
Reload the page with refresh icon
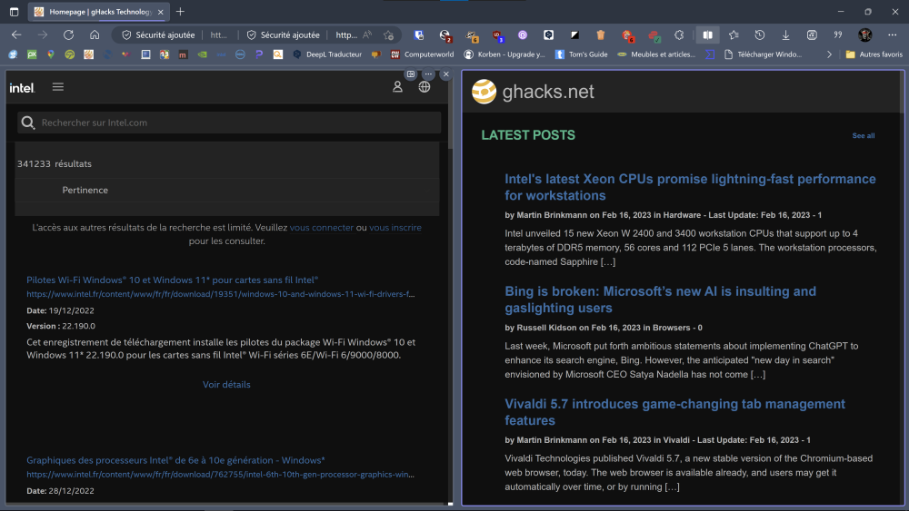point(68,34)
